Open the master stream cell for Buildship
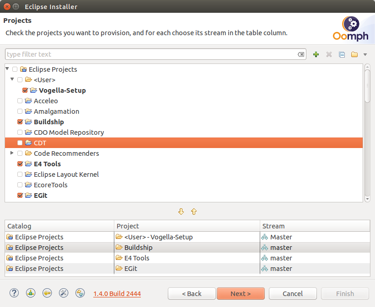375x307 pixels. (315, 248)
